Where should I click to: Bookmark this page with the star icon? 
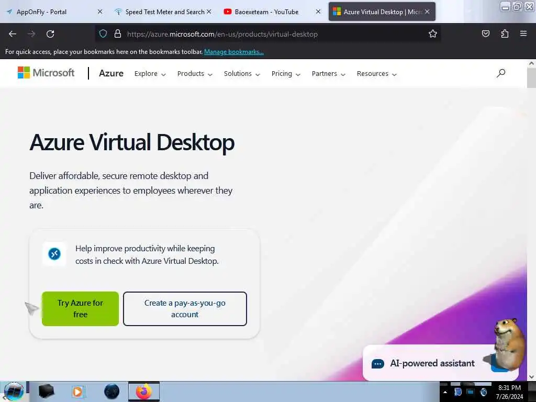(433, 34)
